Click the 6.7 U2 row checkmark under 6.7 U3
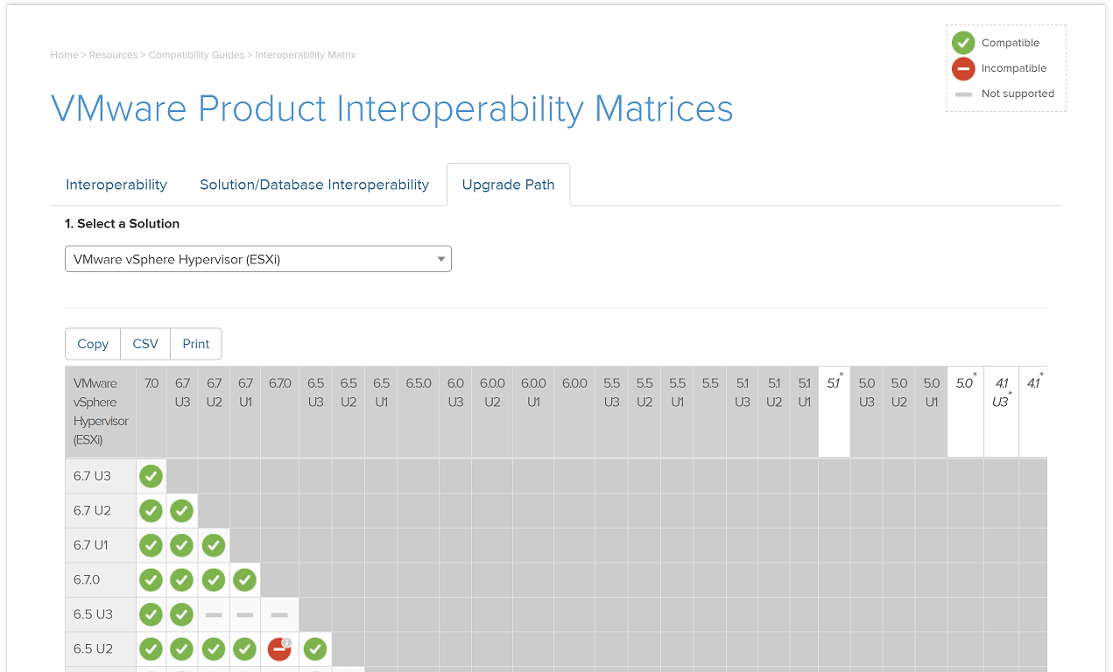1113x672 pixels. (182, 510)
